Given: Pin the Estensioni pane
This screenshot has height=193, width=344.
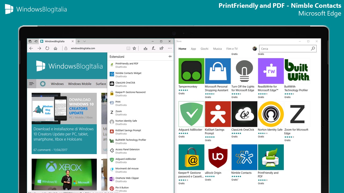Looking at the screenshot, I should click(x=170, y=57).
